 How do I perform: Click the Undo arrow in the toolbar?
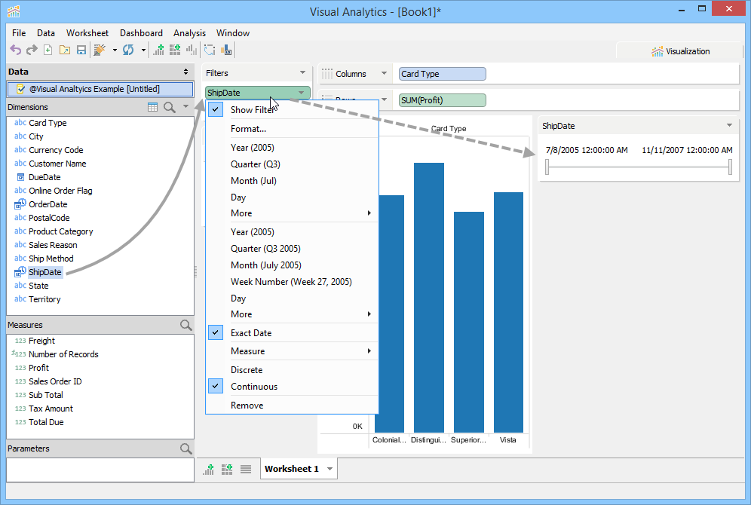coord(16,50)
